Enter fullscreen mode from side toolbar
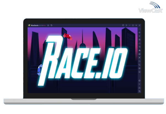 coord(140,29)
